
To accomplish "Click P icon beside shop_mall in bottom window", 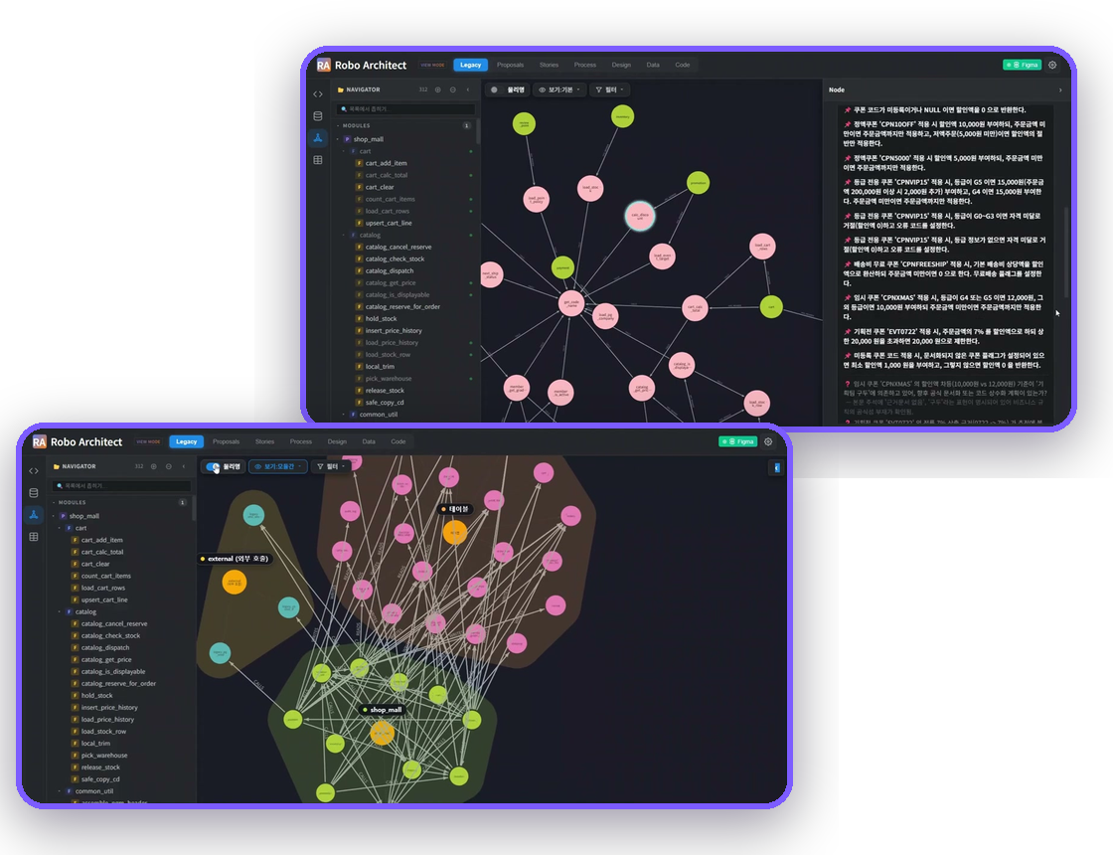I will pos(64,516).
